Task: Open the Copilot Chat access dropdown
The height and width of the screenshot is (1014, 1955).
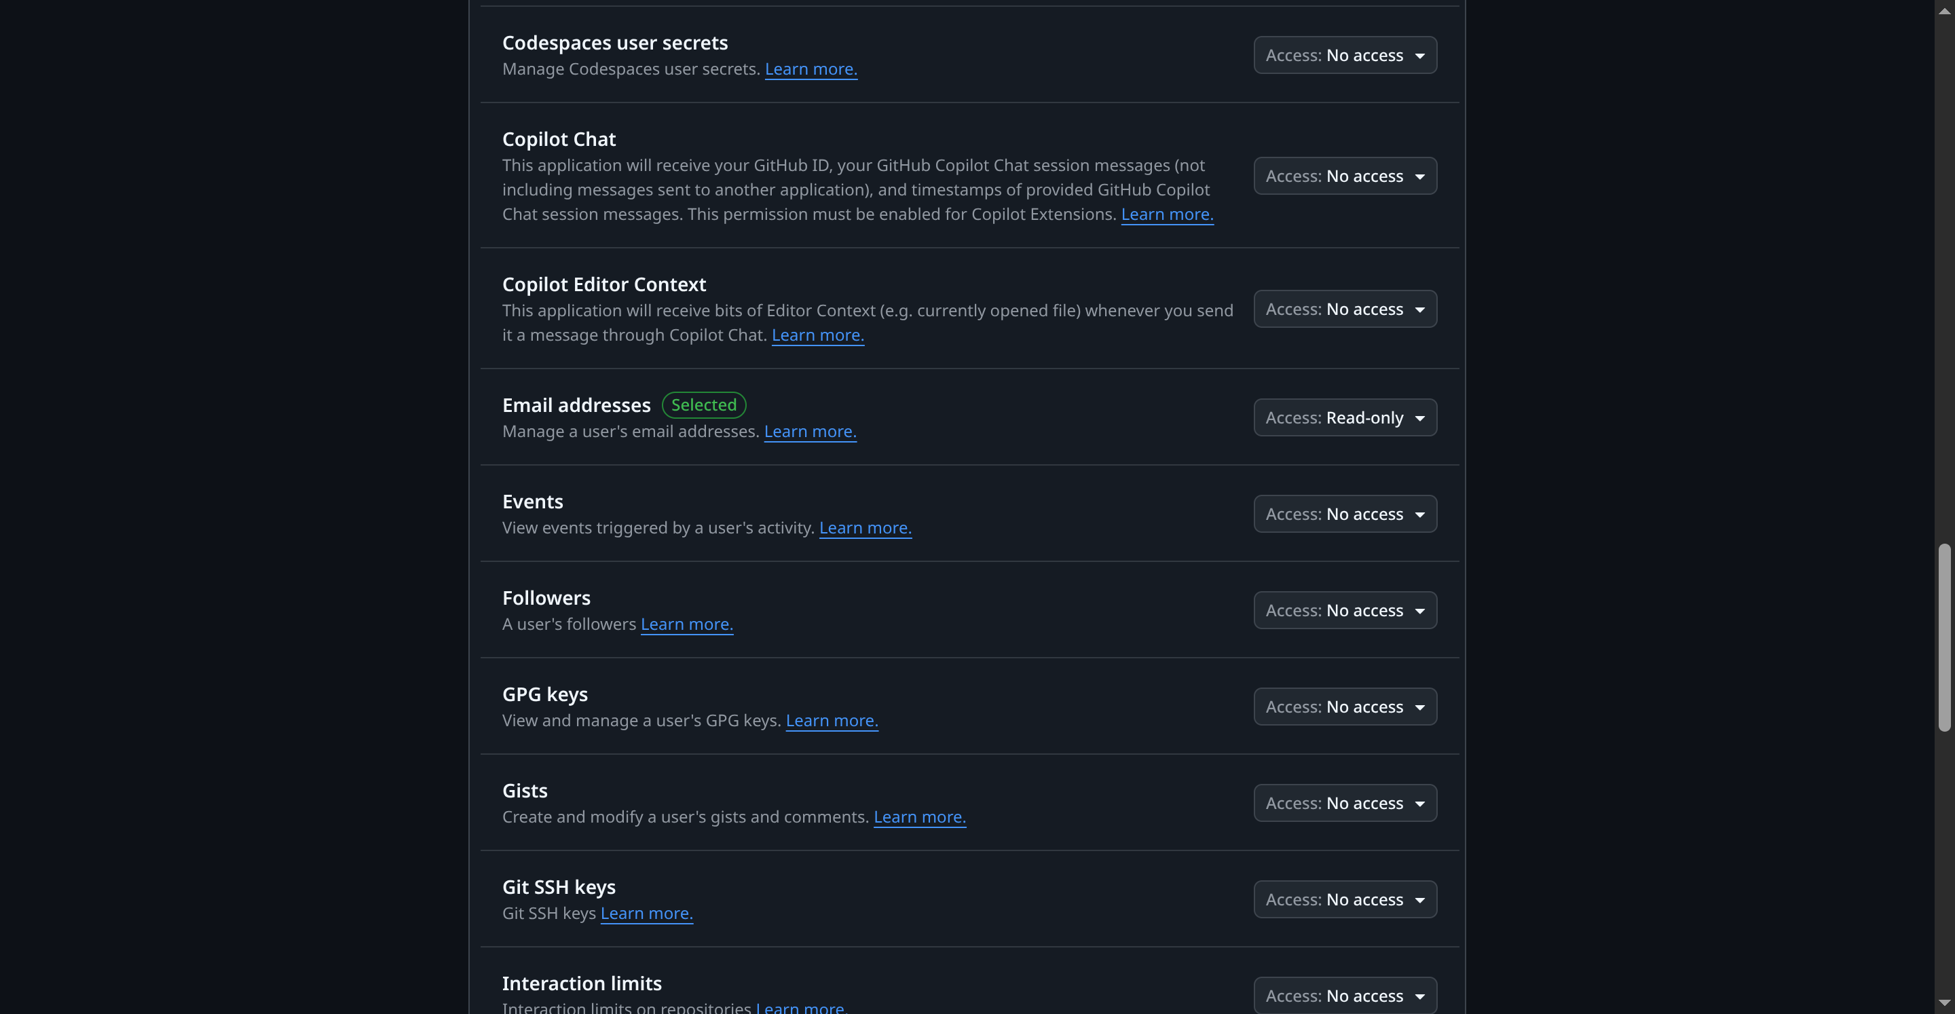Action: click(1344, 175)
